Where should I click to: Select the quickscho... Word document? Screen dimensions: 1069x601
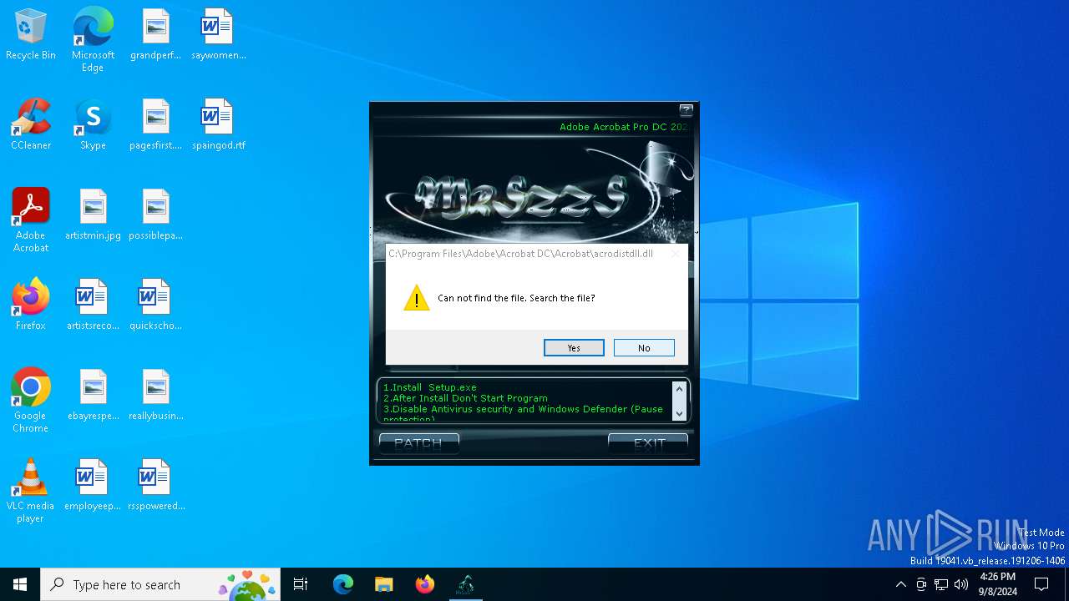(155, 306)
